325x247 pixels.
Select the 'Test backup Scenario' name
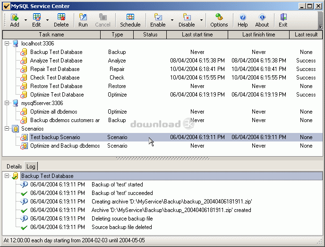55,137
